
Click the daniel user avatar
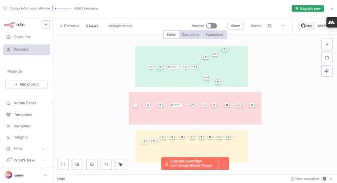(8, 175)
